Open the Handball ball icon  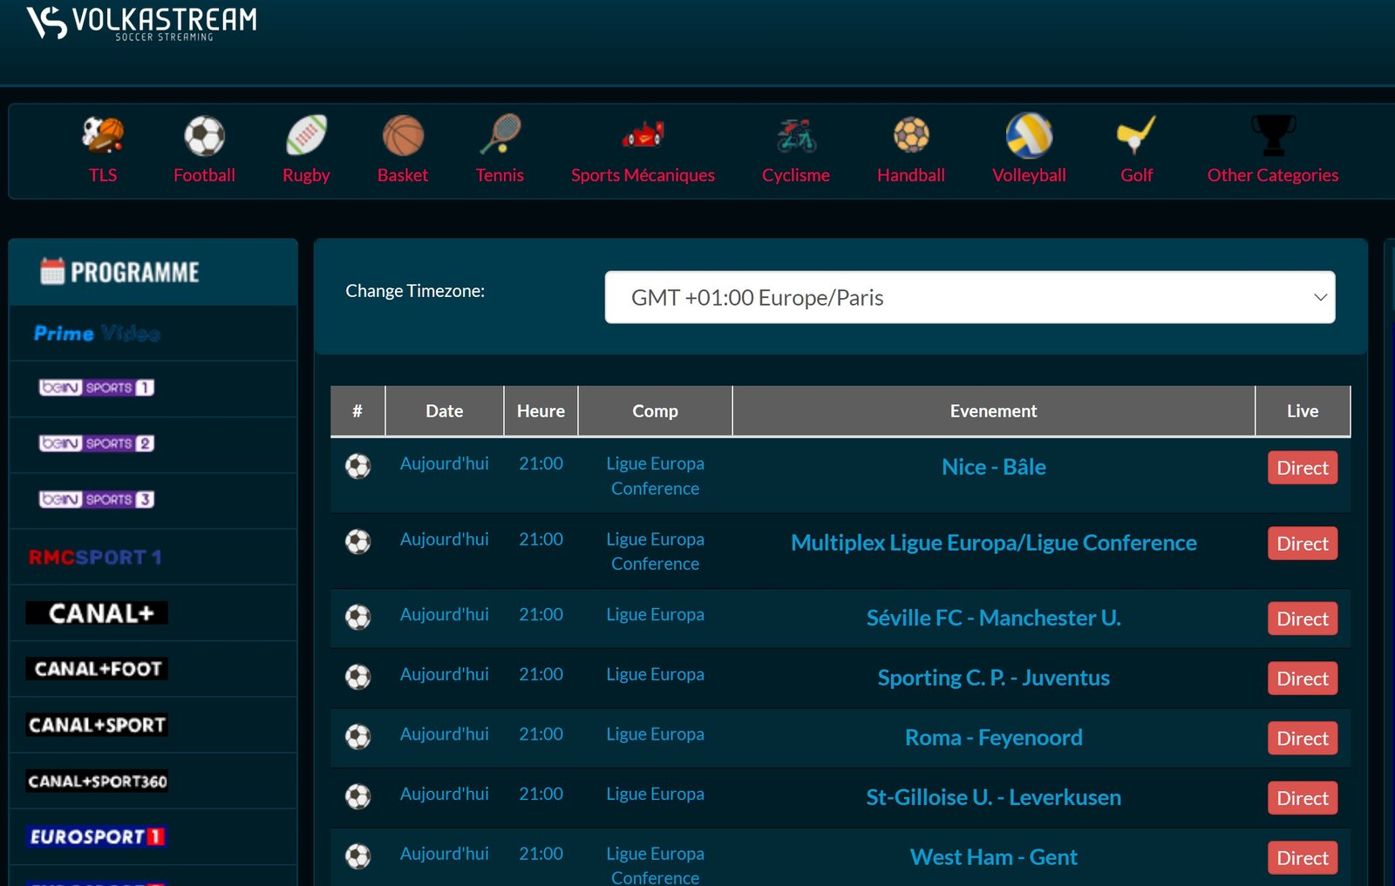[911, 135]
